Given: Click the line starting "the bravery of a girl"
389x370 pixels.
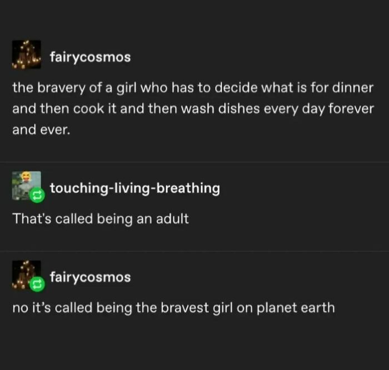Looking at the screenshot, I should pos(193,88).
